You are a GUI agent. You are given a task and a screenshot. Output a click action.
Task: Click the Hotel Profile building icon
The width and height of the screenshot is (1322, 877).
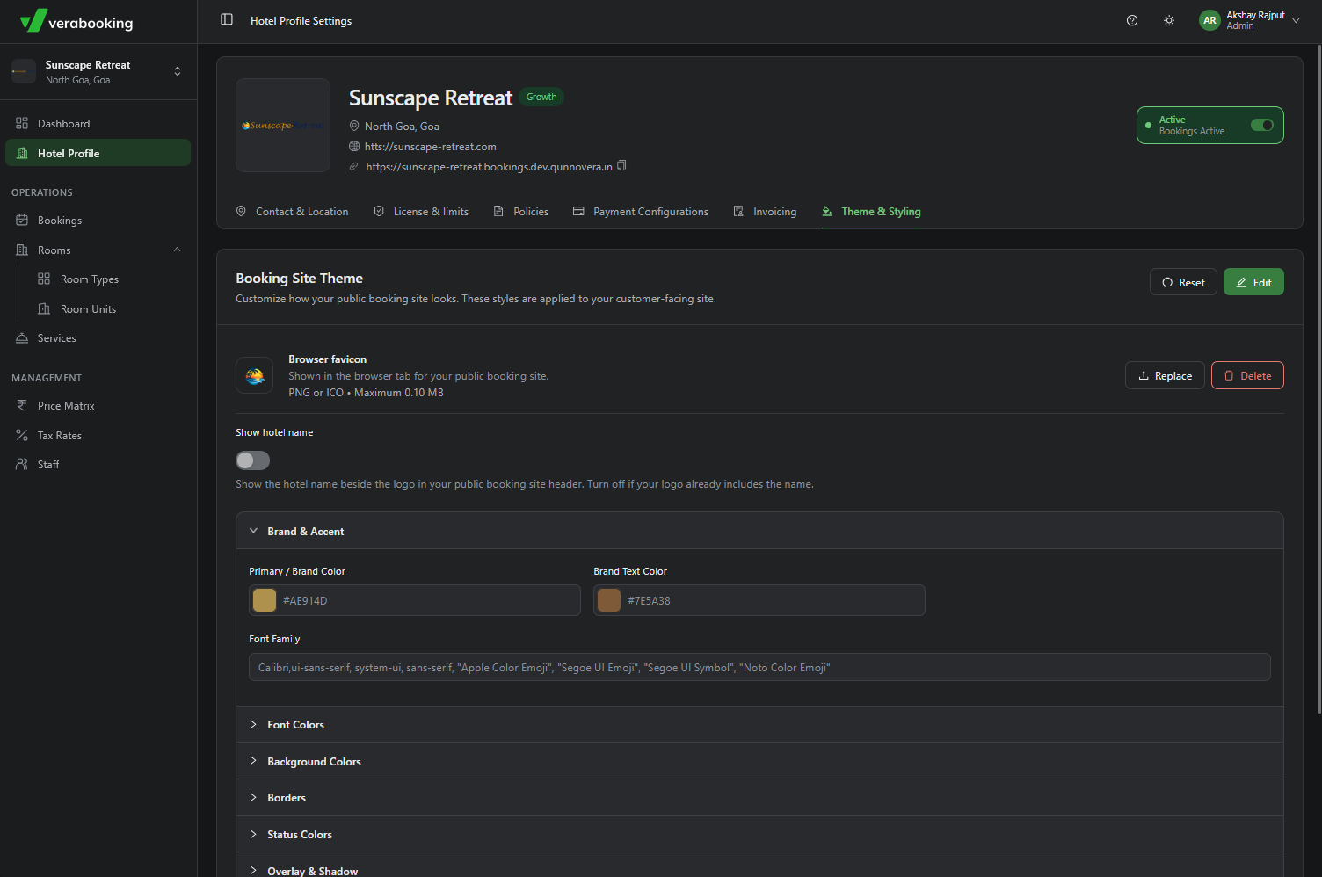click(x=22, y=153)
